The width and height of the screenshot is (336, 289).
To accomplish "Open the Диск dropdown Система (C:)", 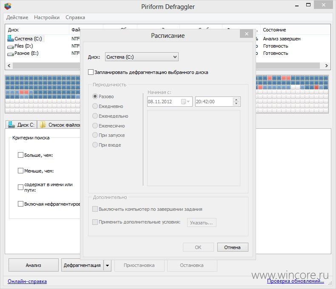I will 142,57.
